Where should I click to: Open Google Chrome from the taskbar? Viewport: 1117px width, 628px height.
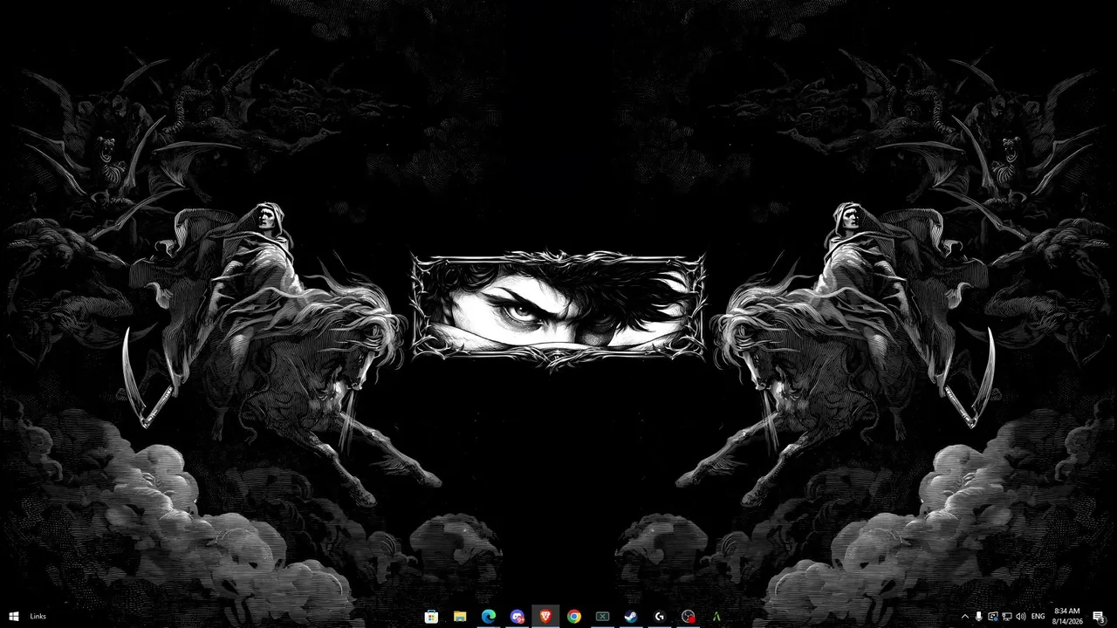pyautogui.click(x=574, y=617)
